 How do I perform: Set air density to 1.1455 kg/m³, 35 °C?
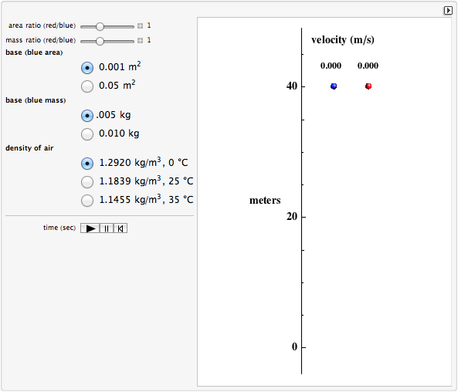(x=87, y=201)
